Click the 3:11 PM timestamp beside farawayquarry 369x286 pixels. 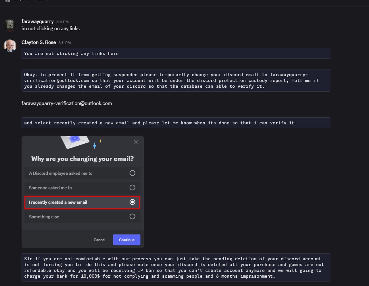(x=62, y=22)
